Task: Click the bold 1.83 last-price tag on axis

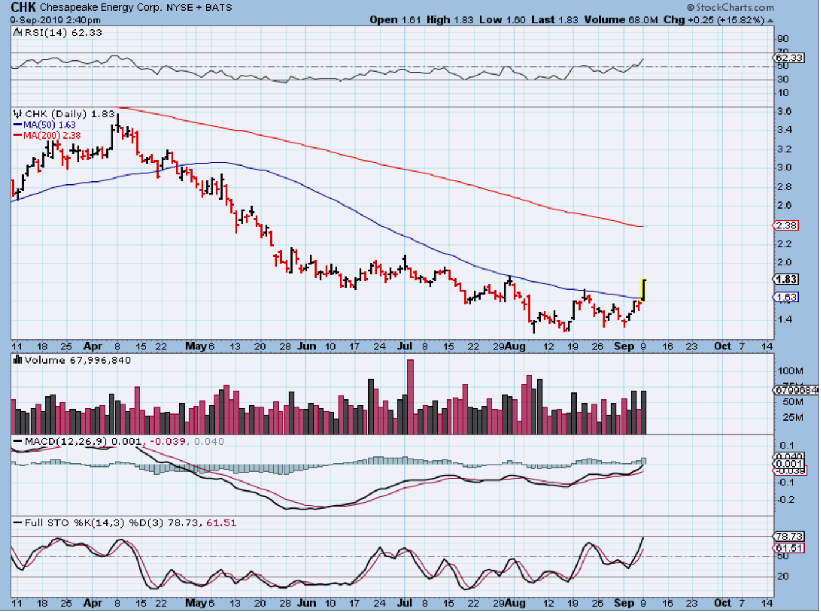Action: pos(786,280)
